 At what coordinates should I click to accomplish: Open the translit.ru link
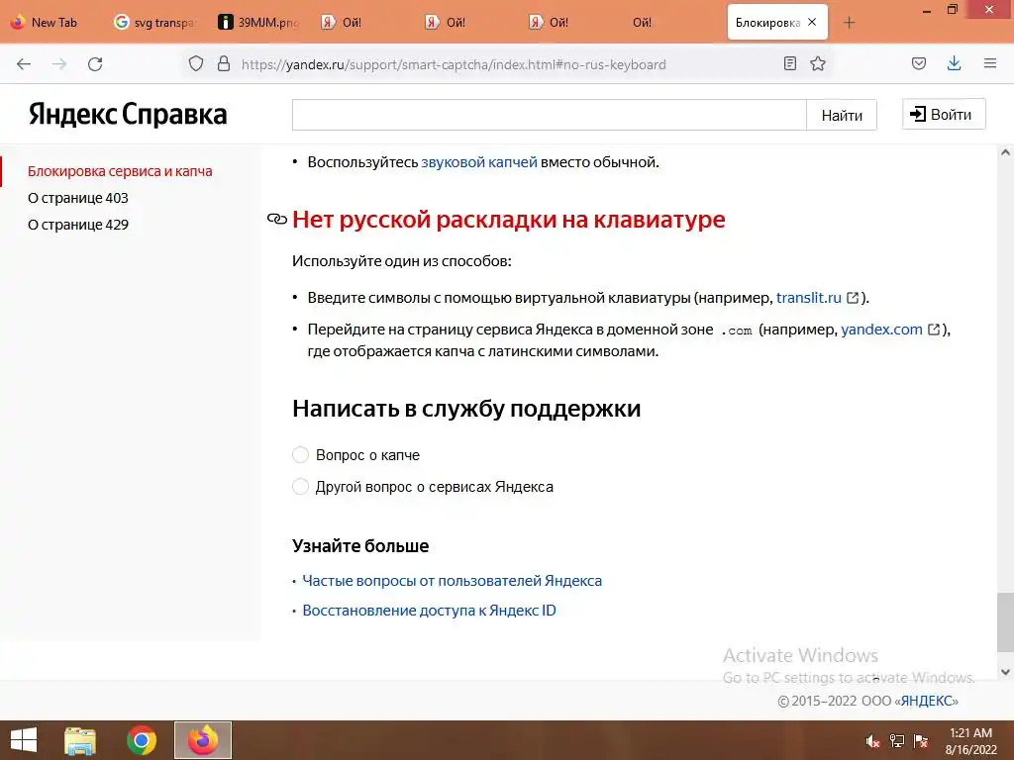pyautogui.click(x=808, y=298)
